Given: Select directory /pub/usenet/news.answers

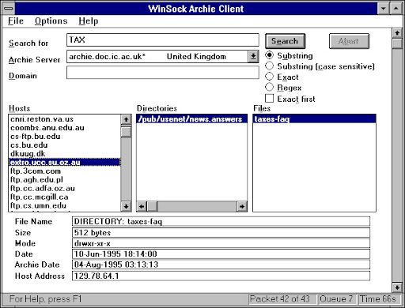Looking at the screenshot, I should pyautogui.click(x=192, y=119).
